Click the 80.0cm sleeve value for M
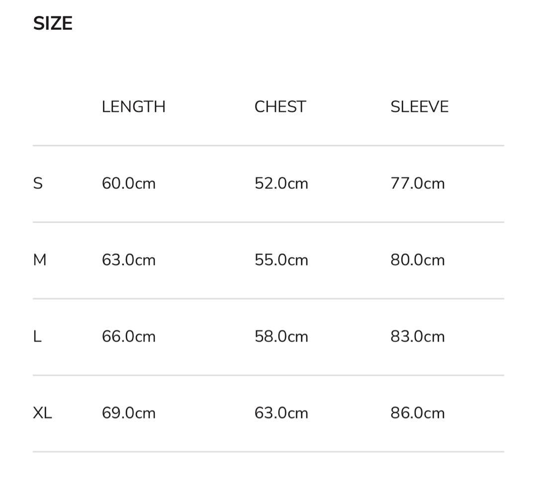 pyautogui.click(x=417, y=260)
